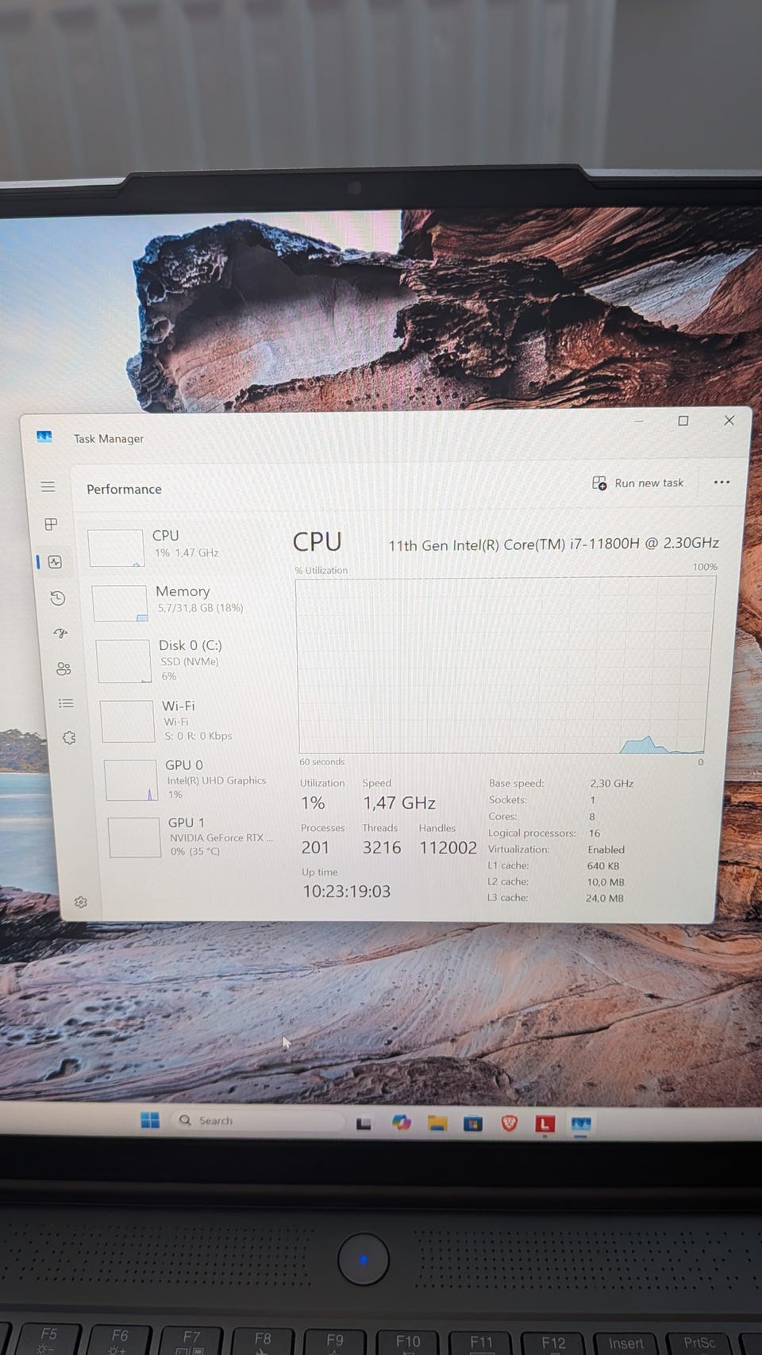Open the App history icon

[58, 599]
